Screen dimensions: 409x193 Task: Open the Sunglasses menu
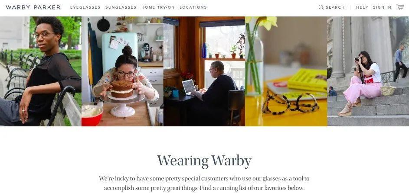121,7
